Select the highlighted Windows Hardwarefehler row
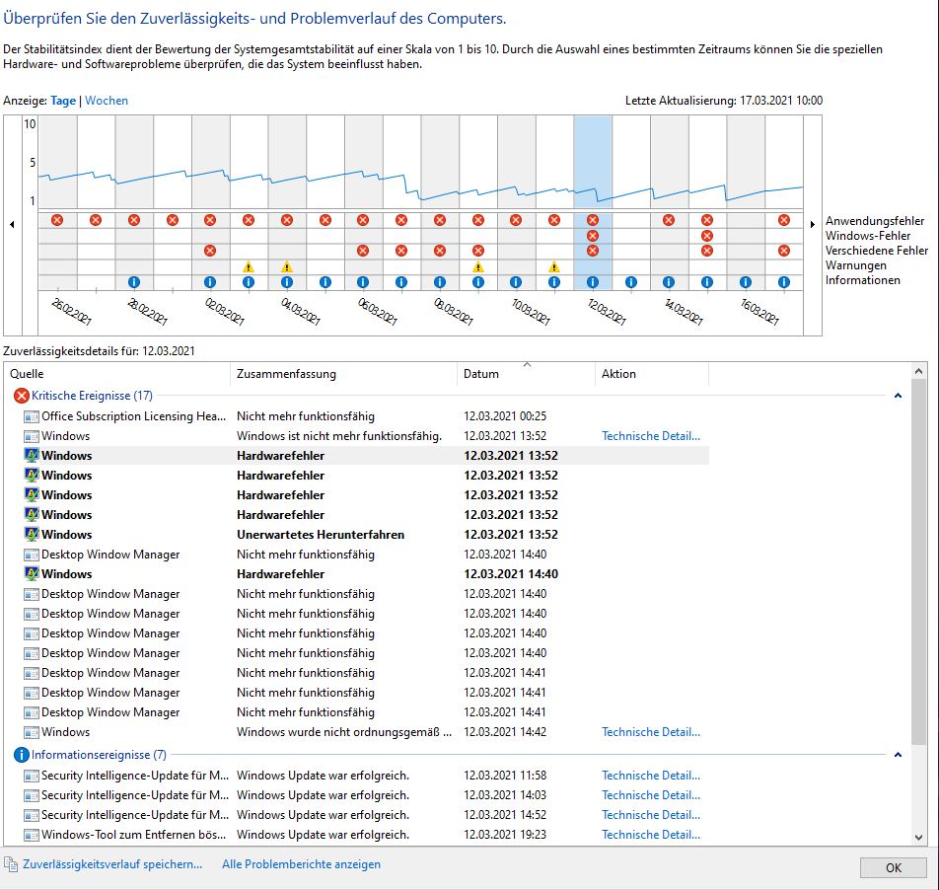Screen dimensions: 939x890 365,456
